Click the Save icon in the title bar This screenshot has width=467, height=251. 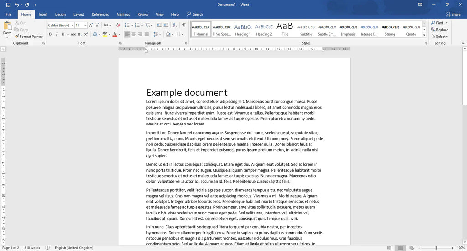pos(8,5)
